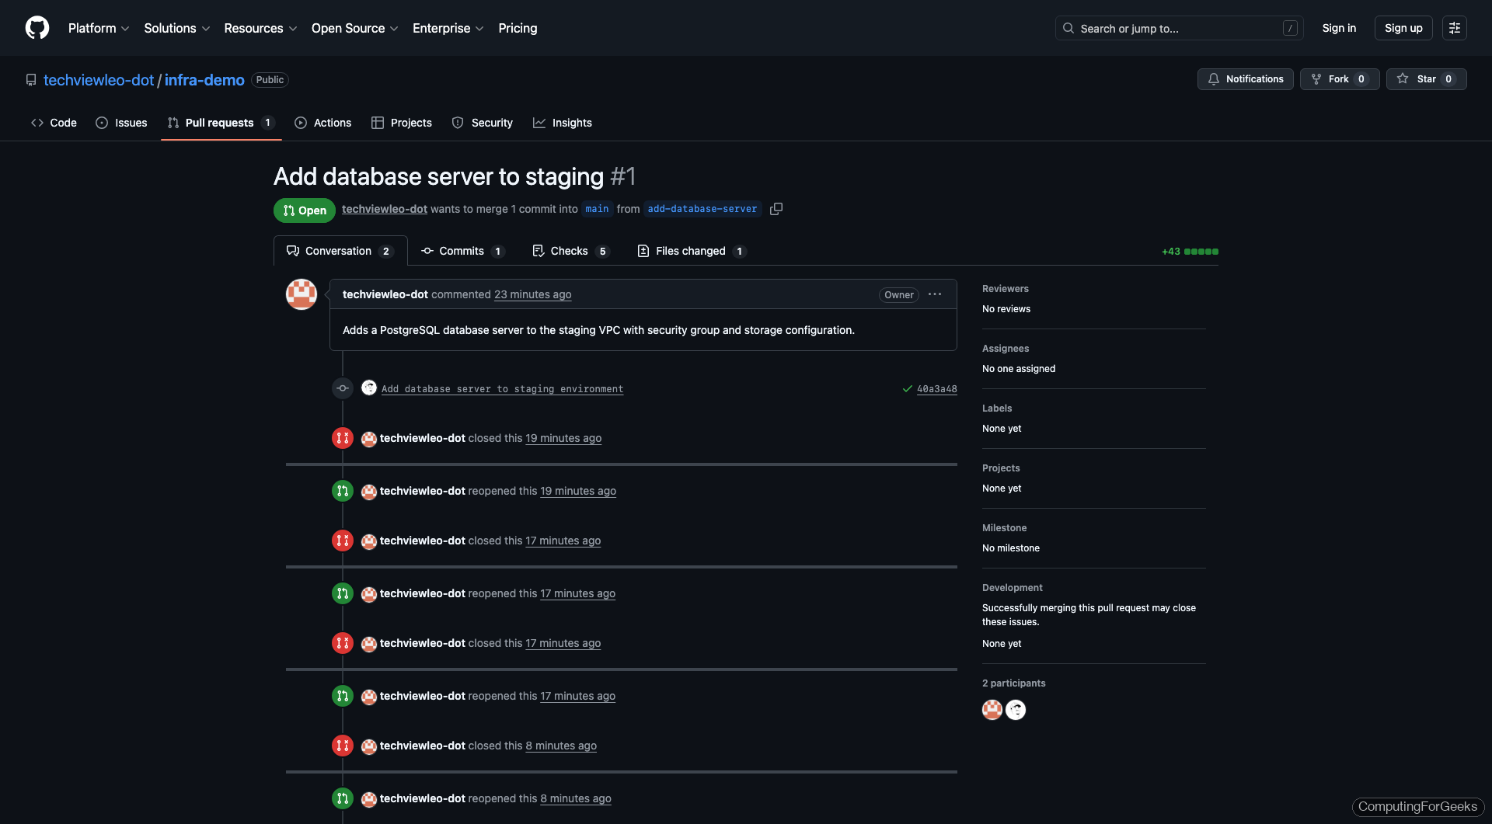
Task: Click the green diff stat blocks near +43
Action: pos(1200,251)
